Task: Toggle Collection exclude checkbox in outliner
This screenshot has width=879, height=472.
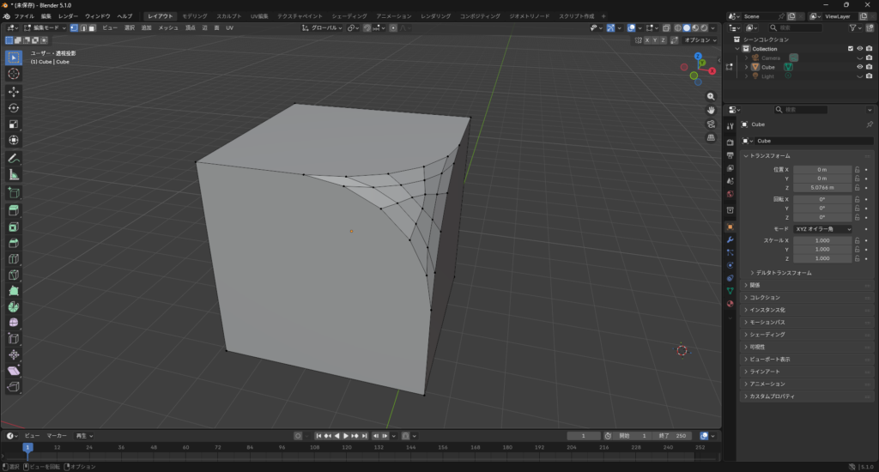Action: tap(850, 49)
